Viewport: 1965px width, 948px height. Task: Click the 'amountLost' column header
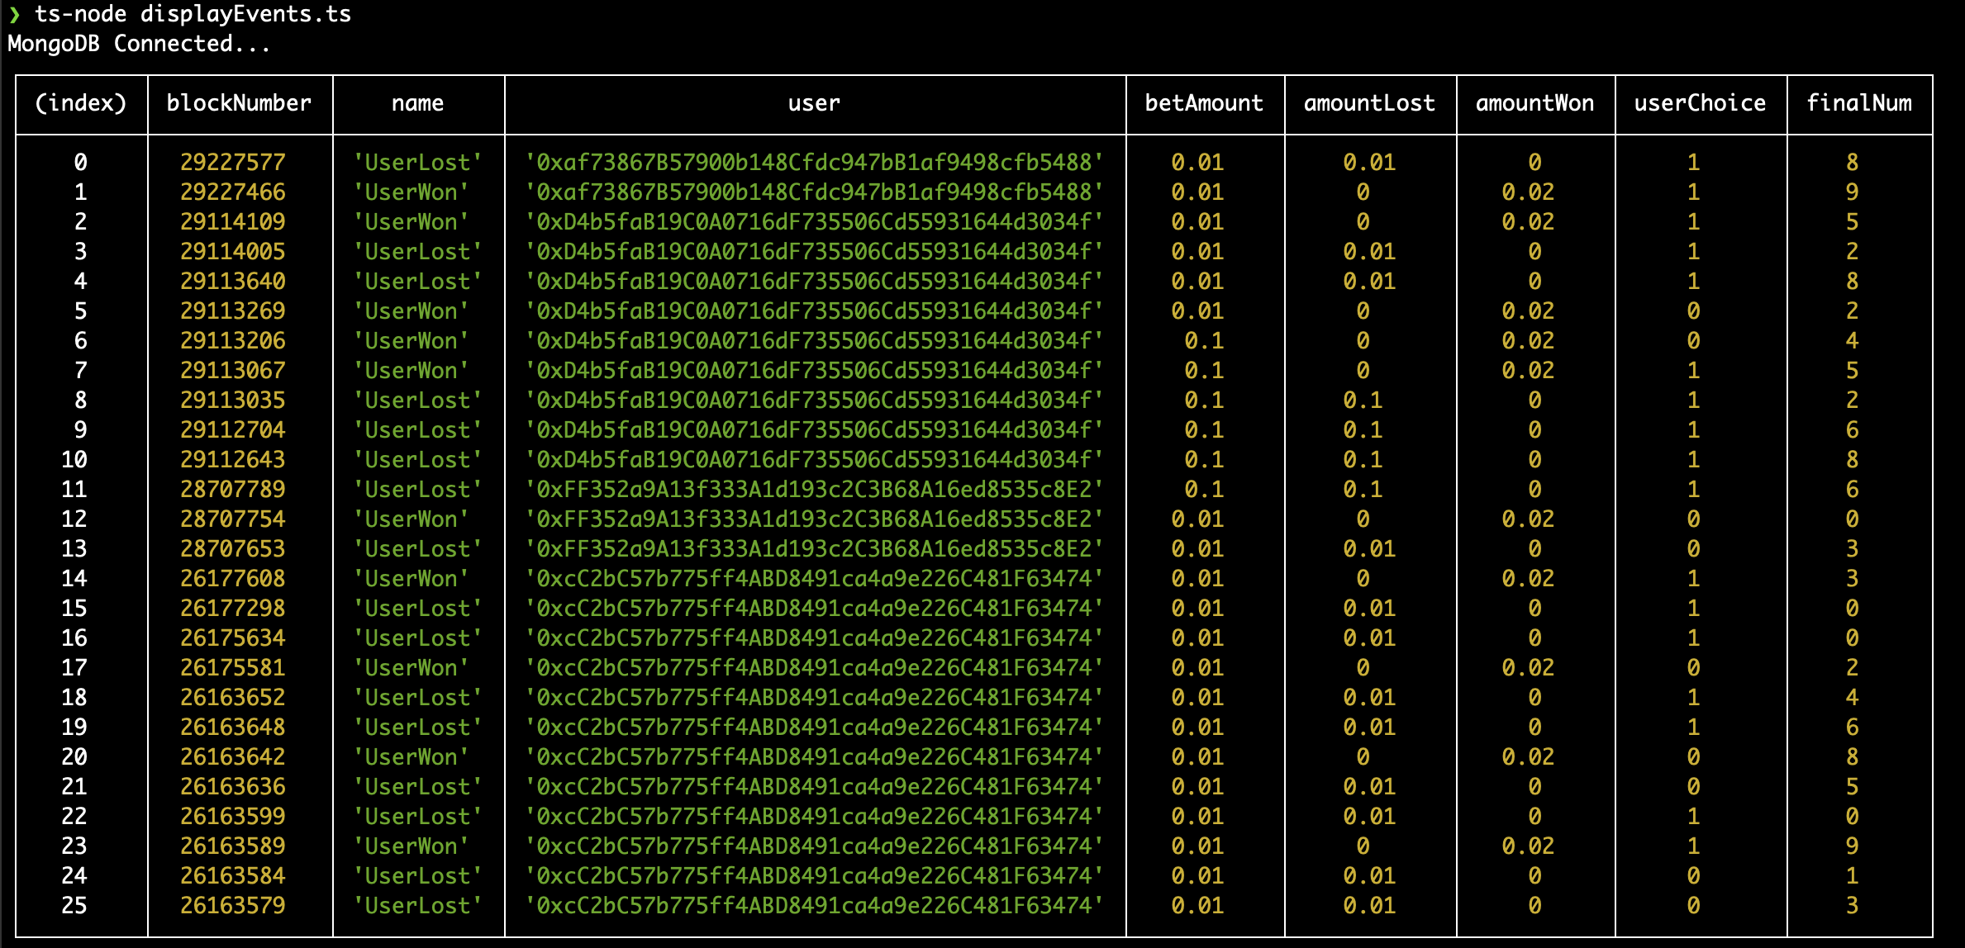click(x=1369, y=103)
